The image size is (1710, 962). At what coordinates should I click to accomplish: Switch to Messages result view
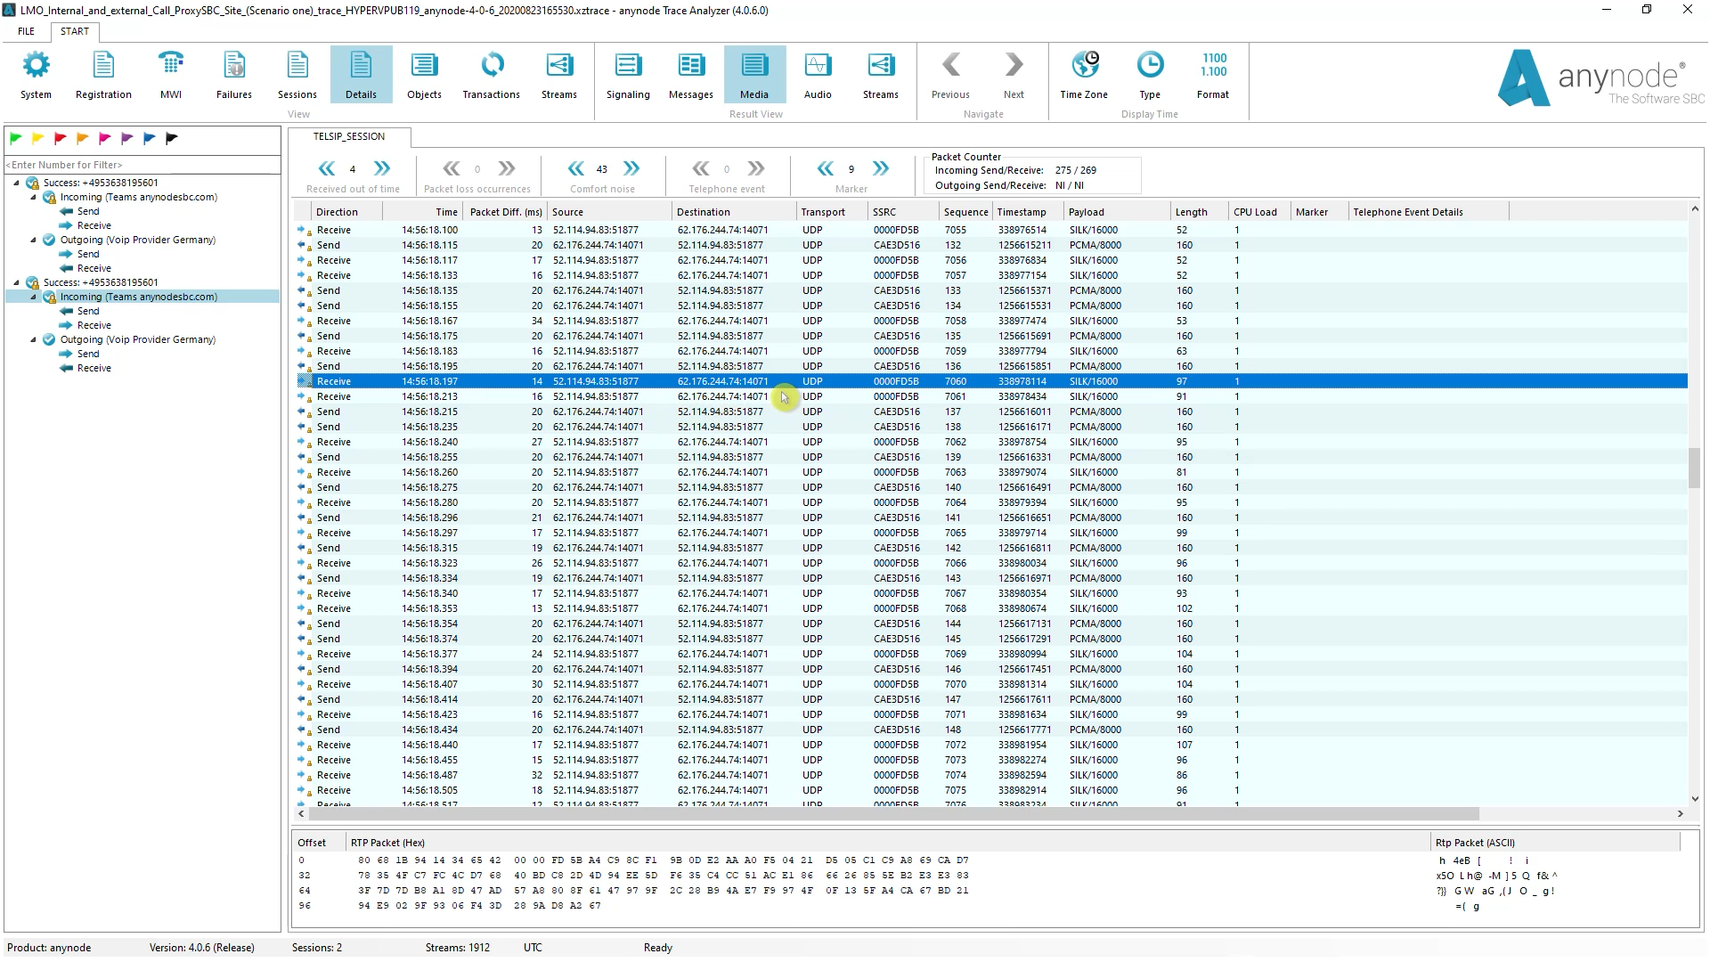691,75
